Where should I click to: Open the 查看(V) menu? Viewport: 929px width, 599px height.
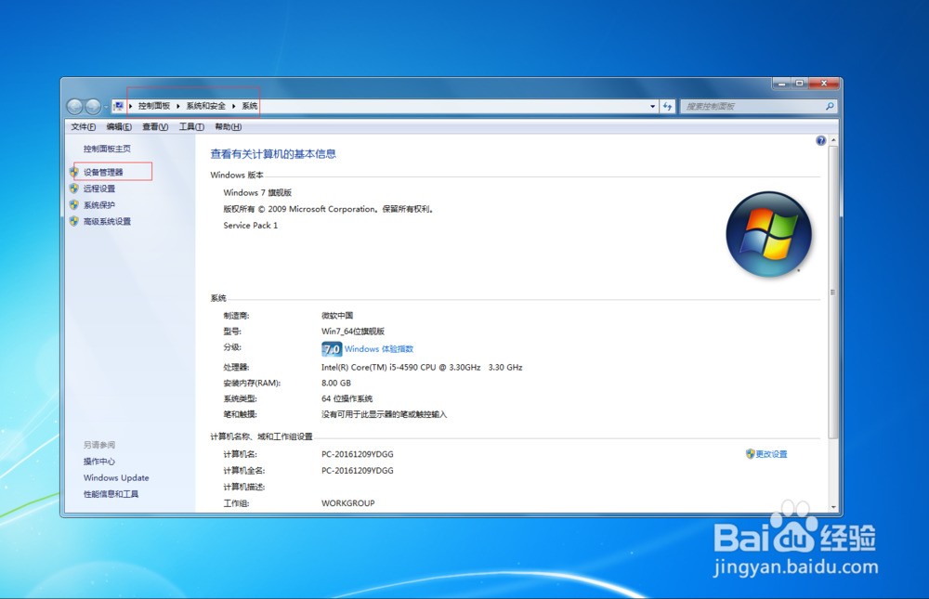(x=155, y=127)
